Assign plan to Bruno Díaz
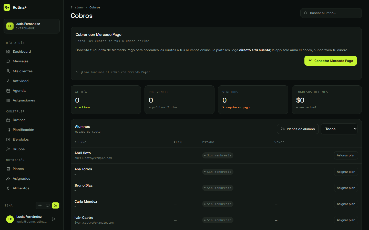This screenshot has height=230, width=369. (346, 188)
